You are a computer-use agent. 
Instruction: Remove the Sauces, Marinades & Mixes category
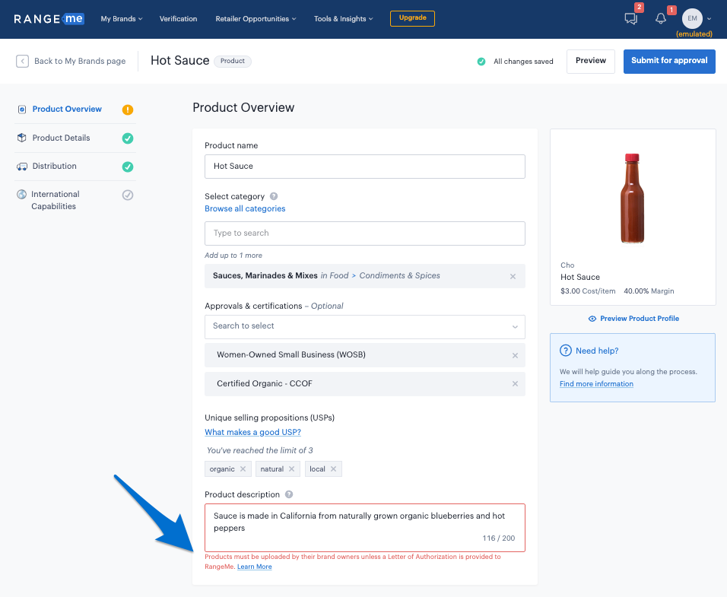pos(513,276)
